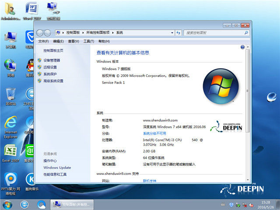Open the 文件(F) menu

click(x=43, y=41)
